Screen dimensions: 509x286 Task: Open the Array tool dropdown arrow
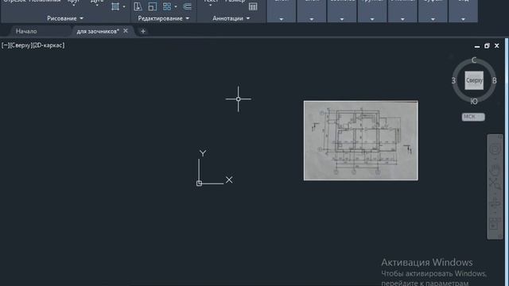(176, 7)
